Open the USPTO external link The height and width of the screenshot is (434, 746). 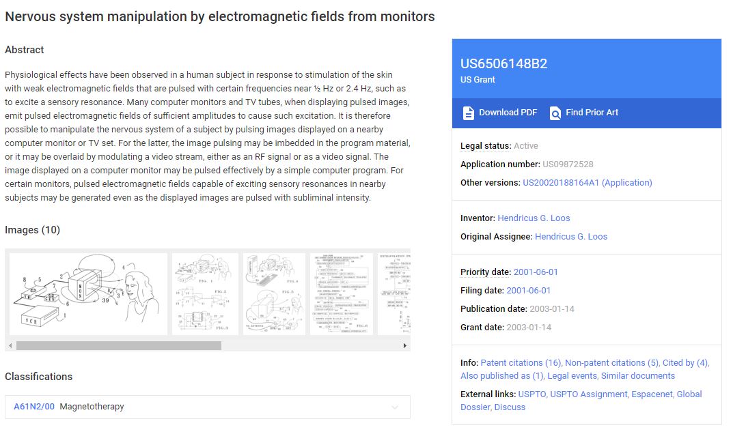[532, 394]
